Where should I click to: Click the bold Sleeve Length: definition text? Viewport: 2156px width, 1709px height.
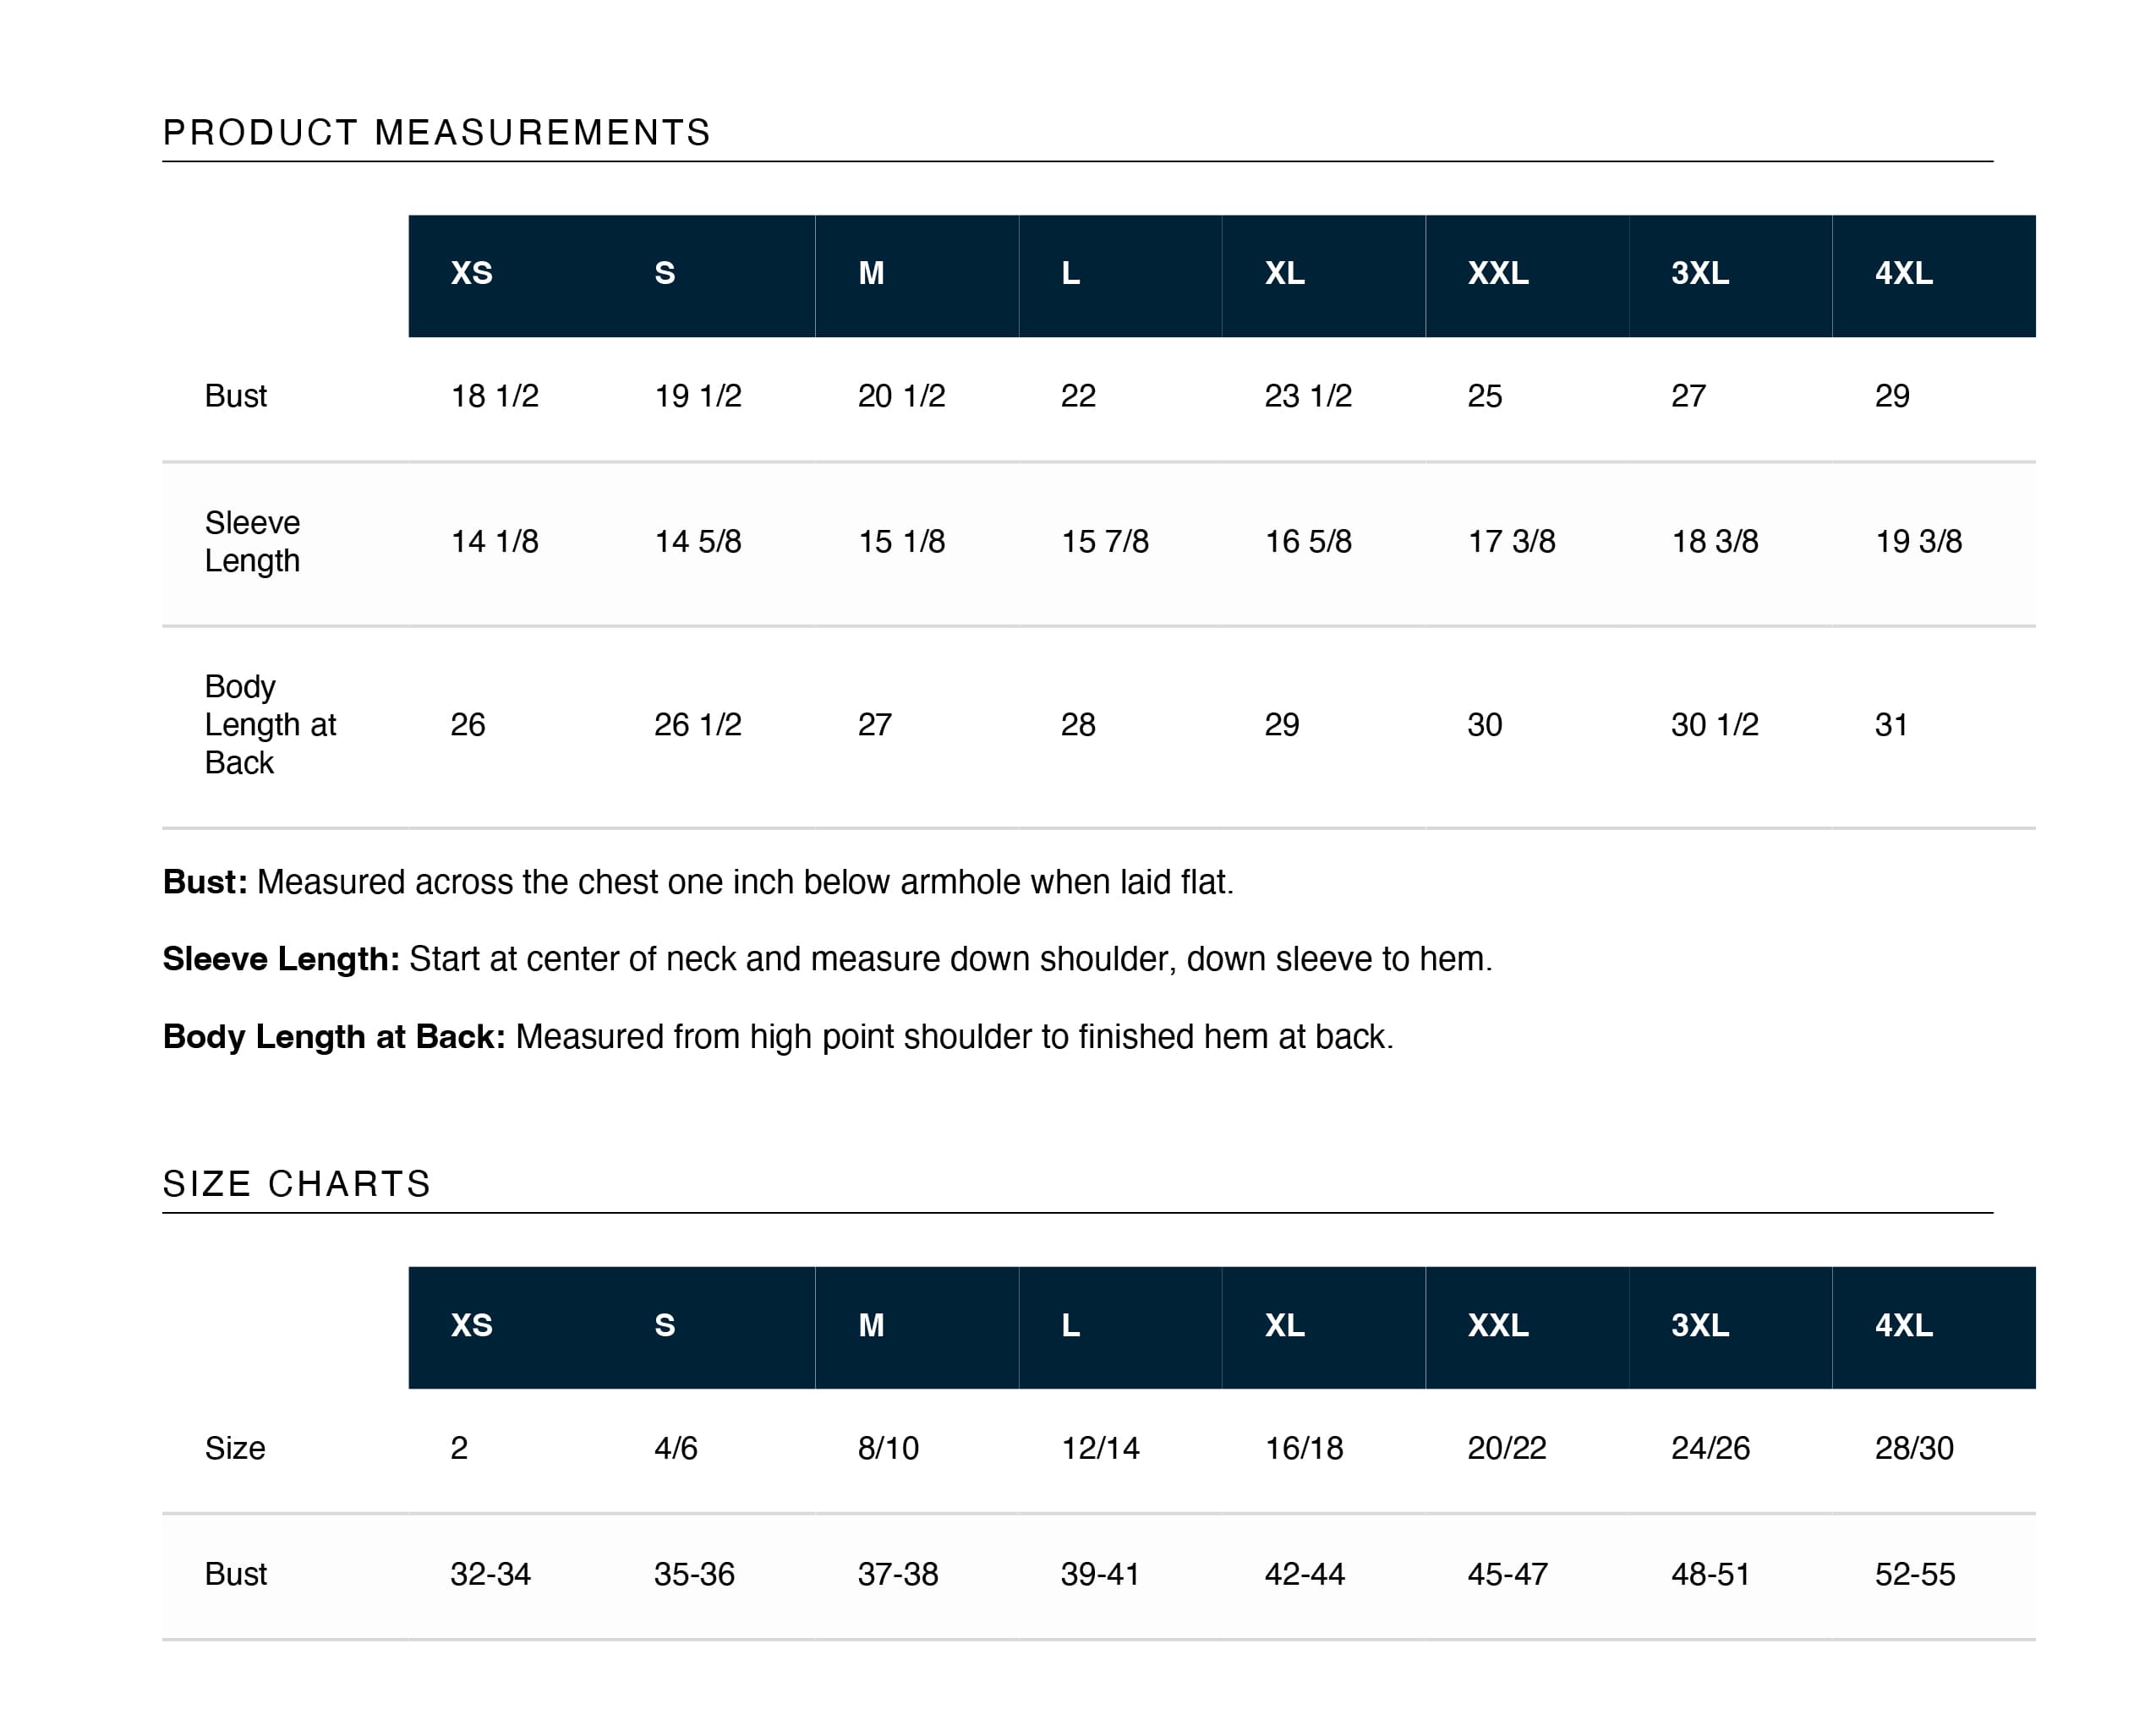tap(281, 959)
